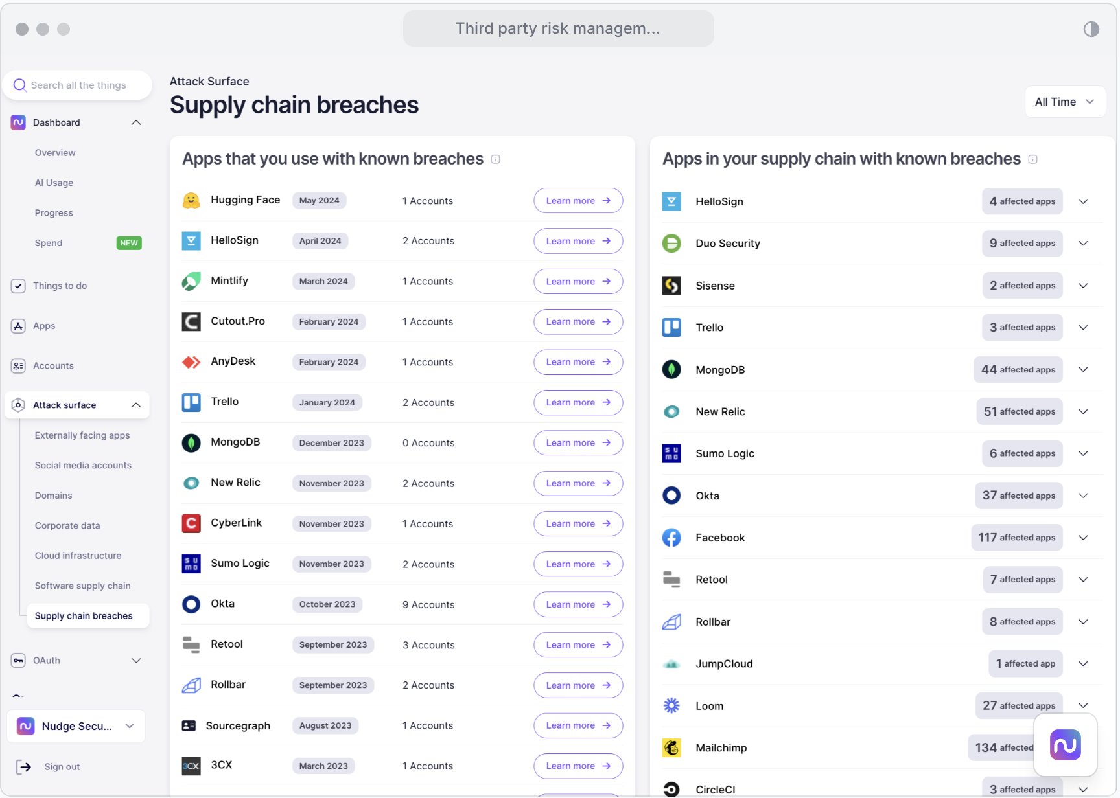Click the Attack surface shield icon
The height and width of the screenshot is (798, 1120).
click(18, 405)
